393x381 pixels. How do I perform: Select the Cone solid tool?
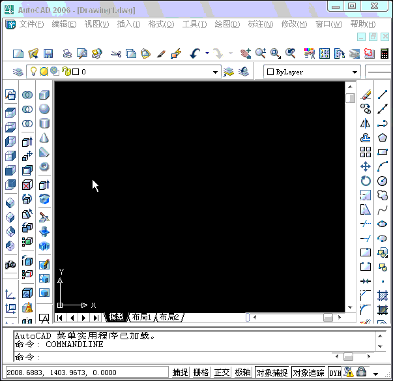pyautogui.click(x=44, y=138)
